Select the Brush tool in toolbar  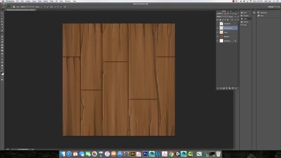tap(2, 33)
